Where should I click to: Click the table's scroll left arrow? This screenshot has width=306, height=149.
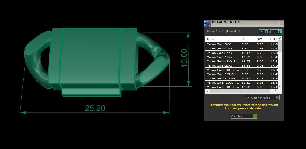point(208,91)
